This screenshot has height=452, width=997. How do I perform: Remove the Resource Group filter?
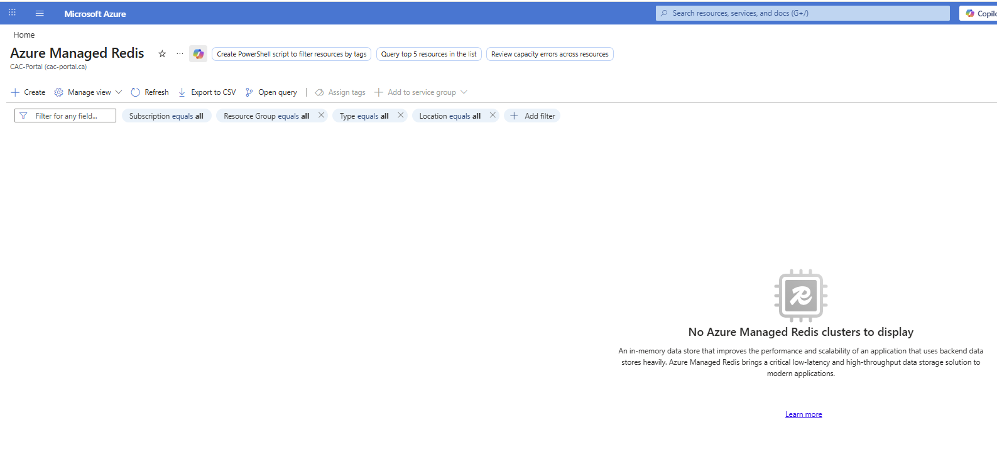[x=321, y=116]
